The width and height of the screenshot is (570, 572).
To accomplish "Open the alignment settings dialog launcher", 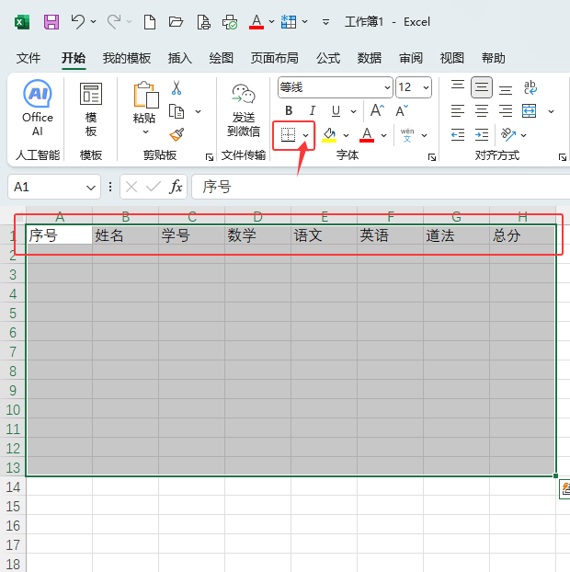I will point(563,157).
